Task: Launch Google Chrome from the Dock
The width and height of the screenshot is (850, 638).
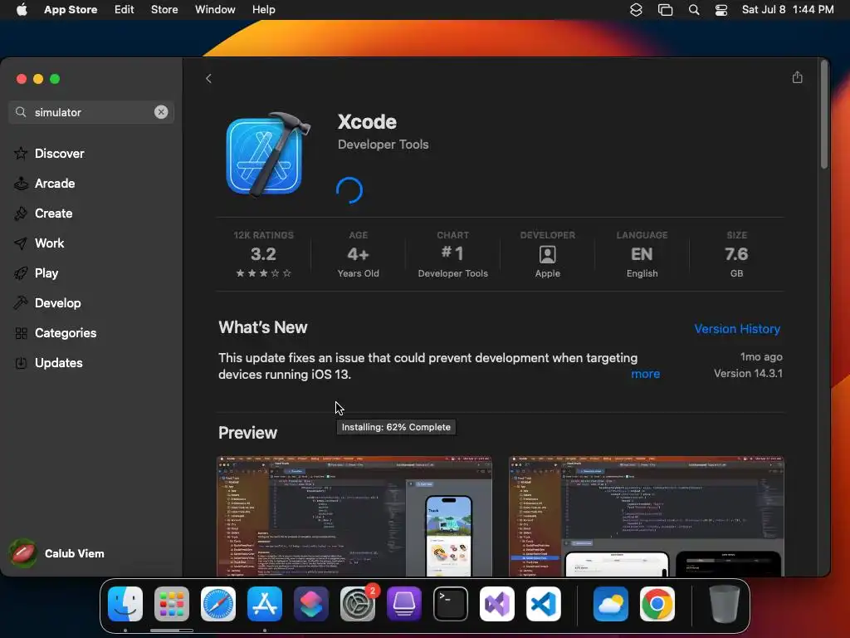Action: (657, 604)
